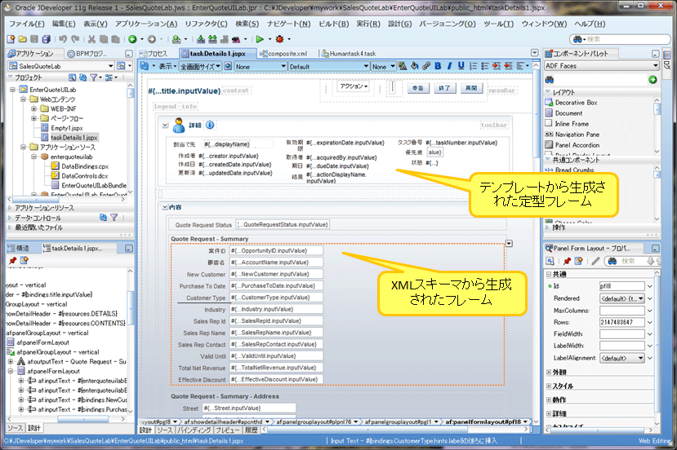Click the filter funnel icon in the Projects panel

click(94, 77)
